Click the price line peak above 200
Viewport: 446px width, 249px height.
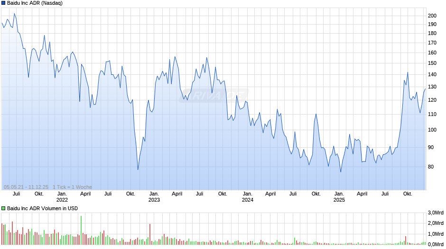click(x=15, y=14)
